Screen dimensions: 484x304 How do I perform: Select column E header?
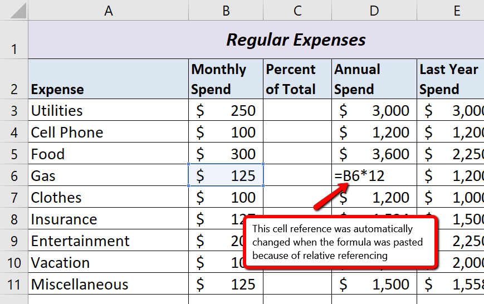click(x=451, y=10)
